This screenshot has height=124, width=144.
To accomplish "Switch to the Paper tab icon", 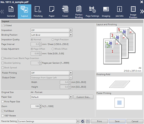I will click(52, 9).
